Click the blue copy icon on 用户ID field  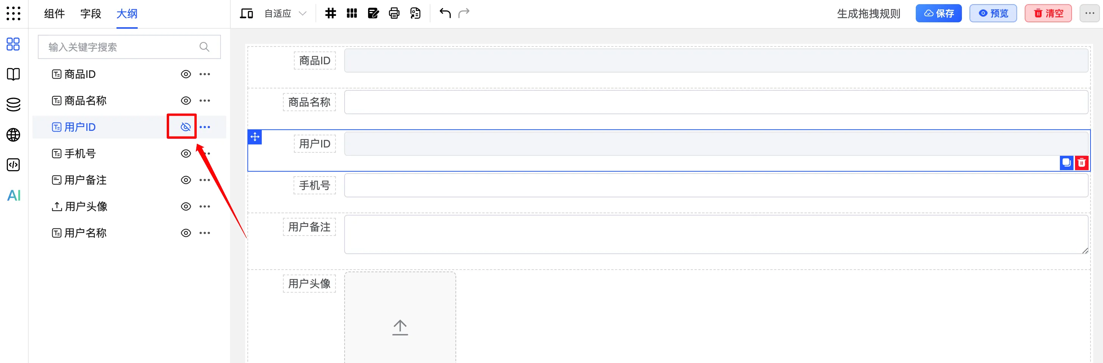click(x=1066, y=163)
